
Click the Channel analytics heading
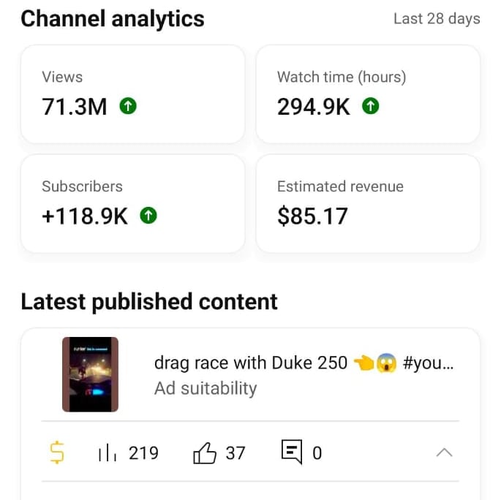pyautogui.click(x=113, y=18)
